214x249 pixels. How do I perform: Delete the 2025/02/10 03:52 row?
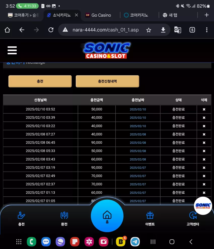204,109
